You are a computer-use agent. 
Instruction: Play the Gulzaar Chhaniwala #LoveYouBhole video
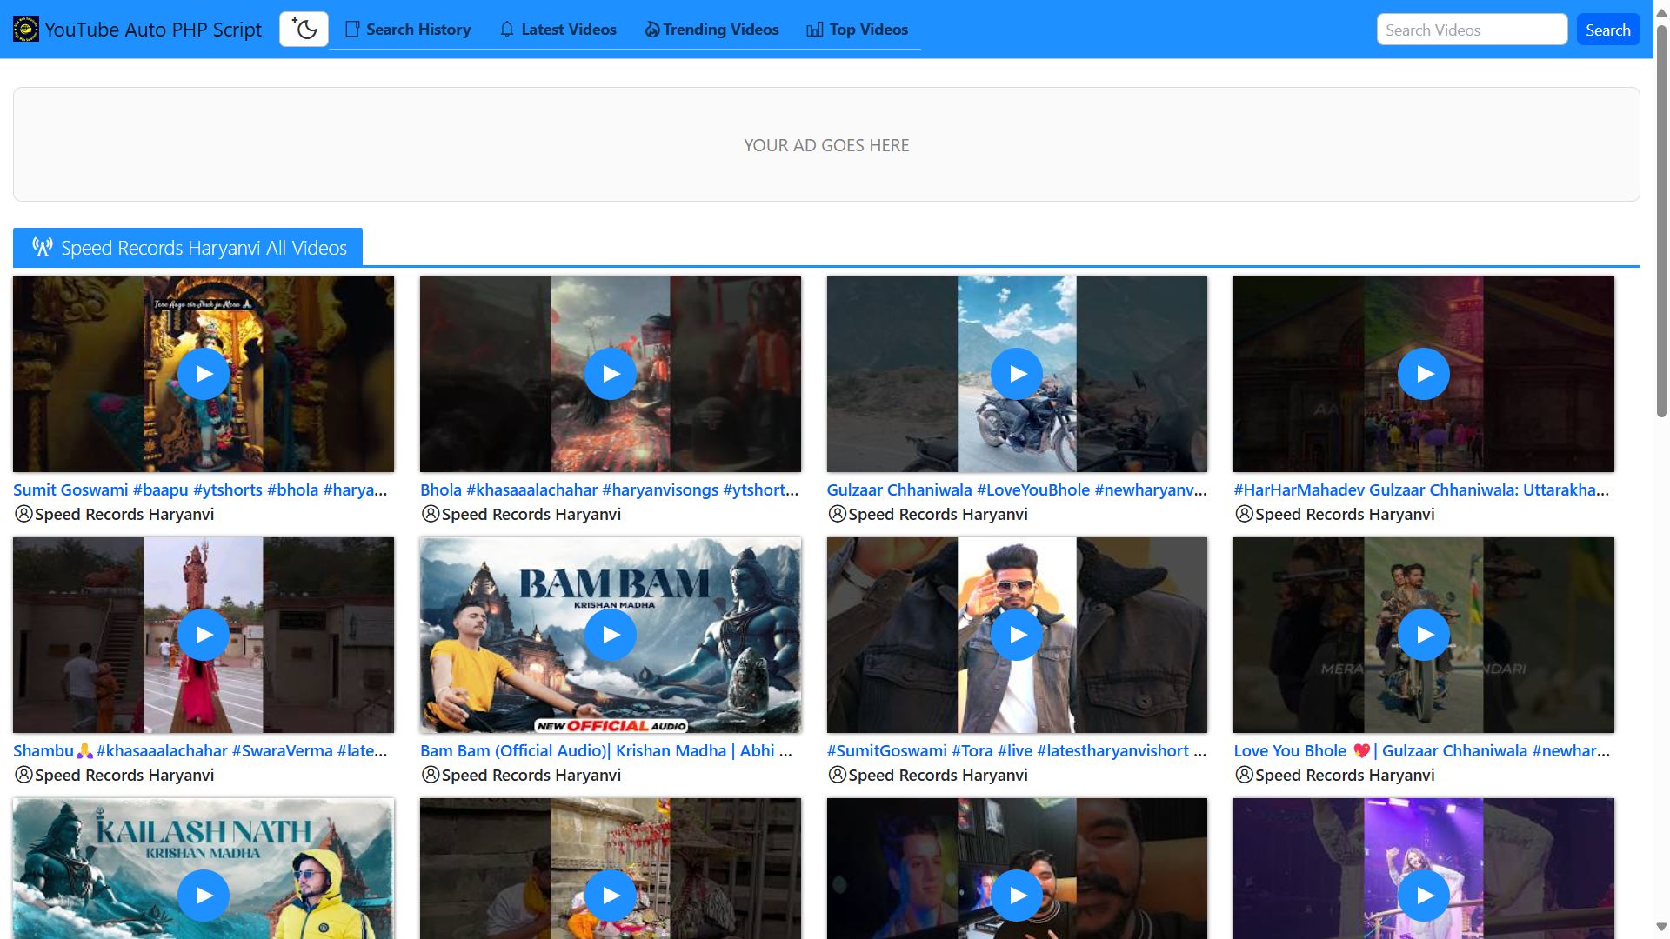click(x=1017, y=374)
